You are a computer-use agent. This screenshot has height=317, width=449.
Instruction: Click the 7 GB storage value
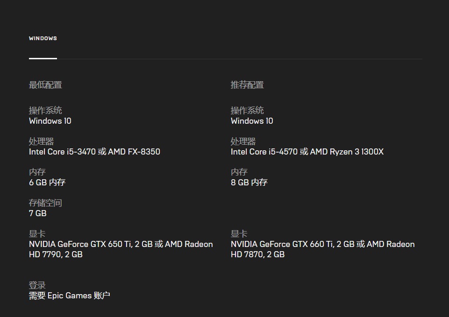coord(38,213)
